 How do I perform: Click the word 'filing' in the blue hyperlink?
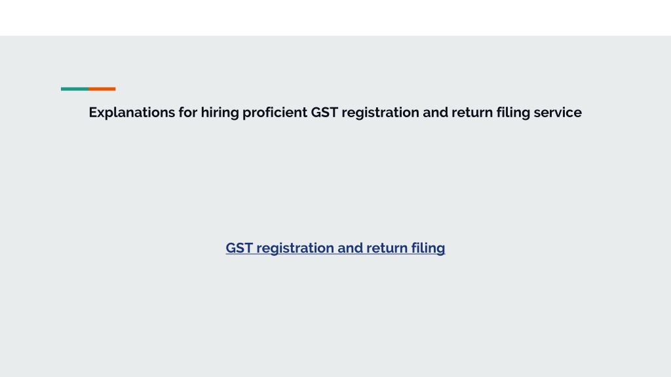tap(428, 248)
